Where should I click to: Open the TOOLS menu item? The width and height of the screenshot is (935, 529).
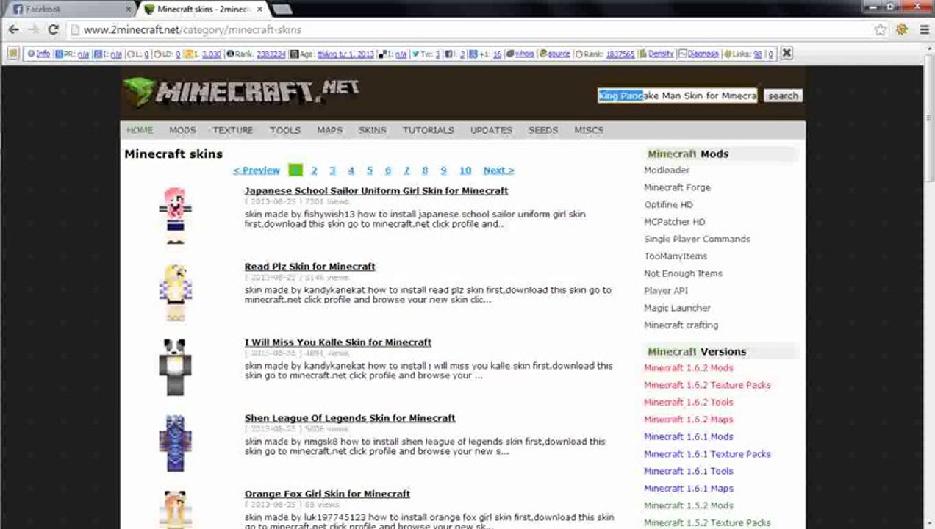coord(285,130)
